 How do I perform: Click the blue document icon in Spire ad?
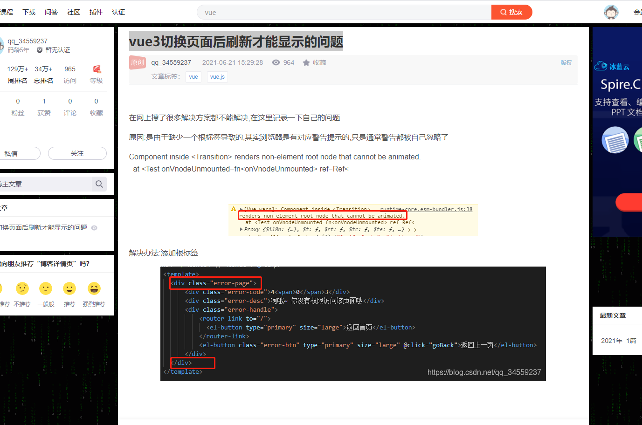(x=615, y=141)
